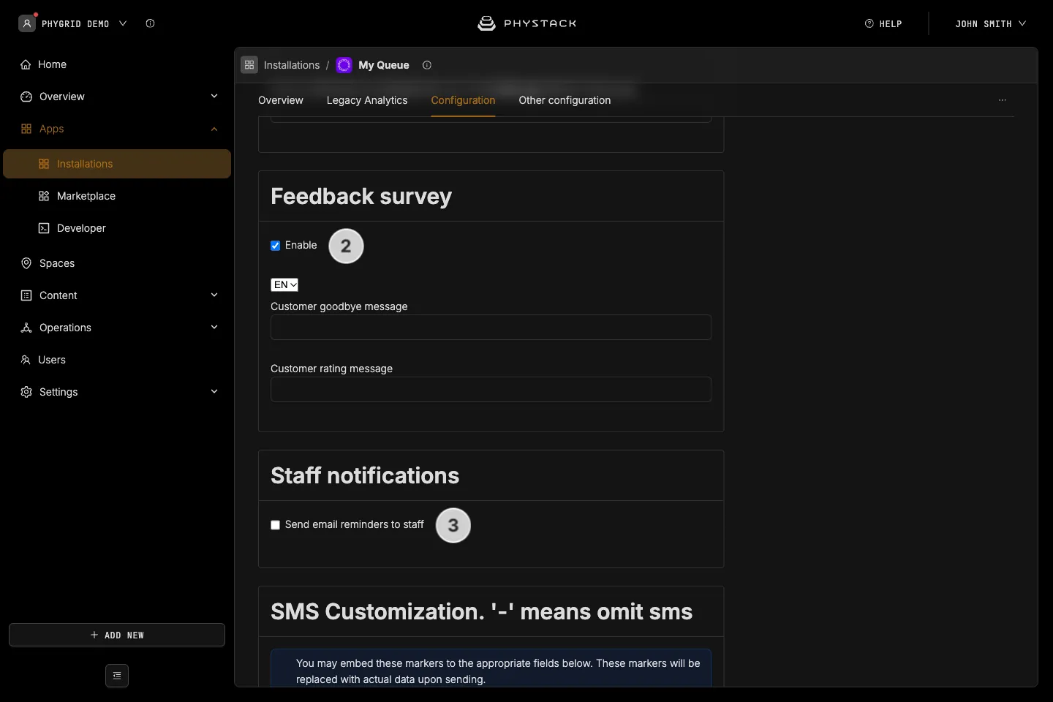This screenshot has height=702, width=1053.
Task: Check Send email reminders to staff
Action: (x=276, y=525)
